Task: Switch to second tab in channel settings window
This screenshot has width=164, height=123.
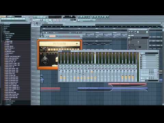Action: [132, 36]
